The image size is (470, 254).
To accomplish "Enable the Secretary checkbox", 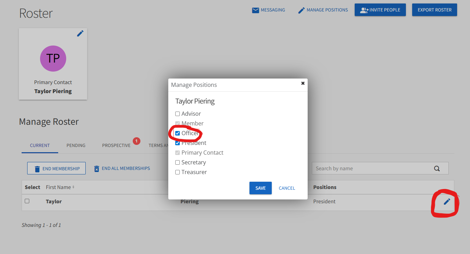I will (178, 162).
